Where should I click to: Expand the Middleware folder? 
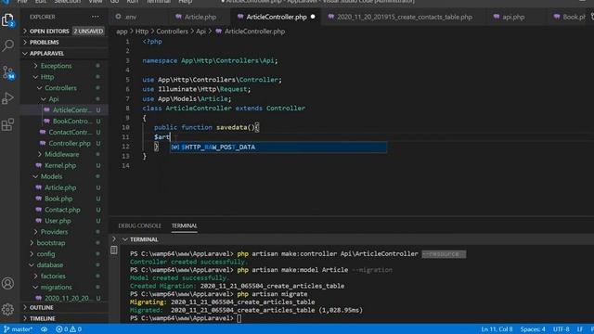tap(62, 154)
